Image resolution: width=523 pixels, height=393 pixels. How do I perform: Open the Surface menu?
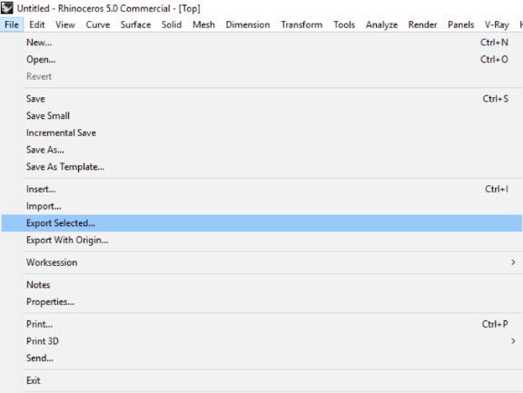click(135, 25)
